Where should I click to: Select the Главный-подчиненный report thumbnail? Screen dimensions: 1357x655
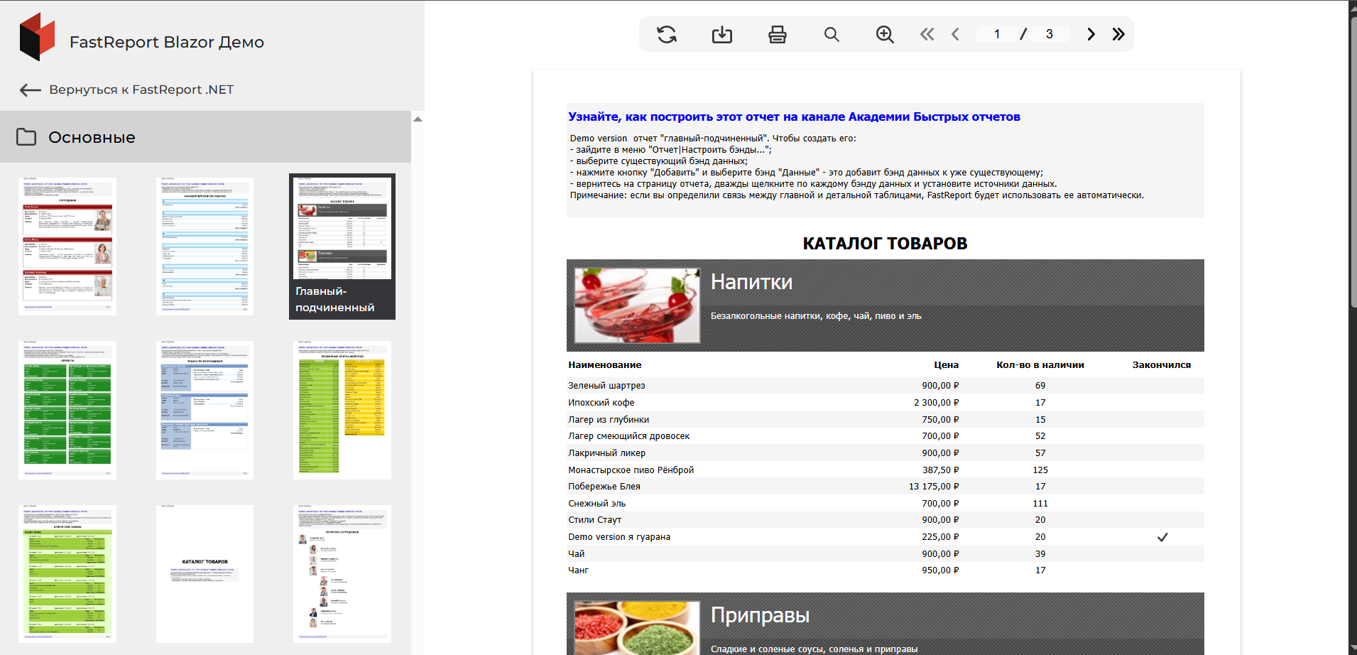342,246
